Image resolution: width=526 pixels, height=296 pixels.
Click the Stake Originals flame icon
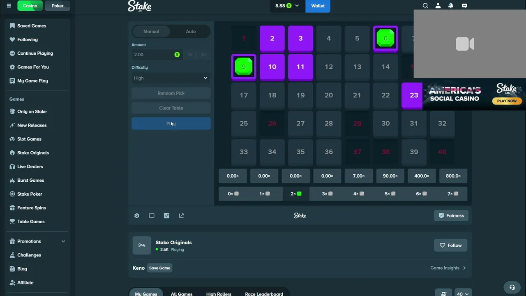click(12, 153)
